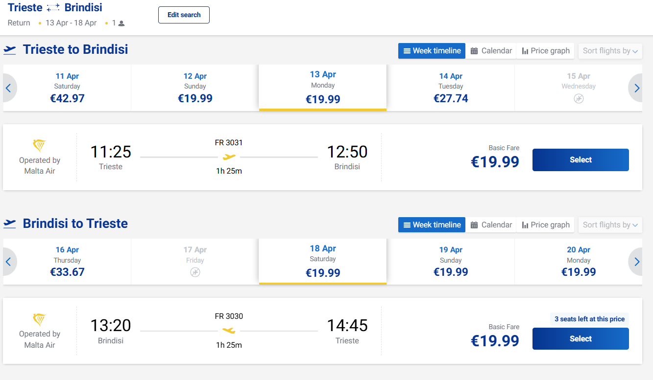Switch outbound view to Price graph
653x380 pixels.
click(546, 51)
